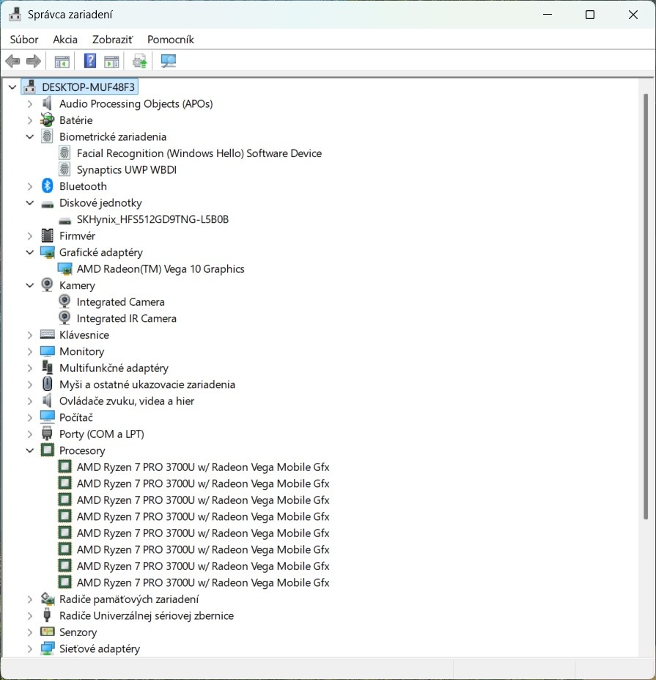Select Synaptics UWP WBDI device
This screenshot has width=656, height=680.
click(x=126, y=169)
